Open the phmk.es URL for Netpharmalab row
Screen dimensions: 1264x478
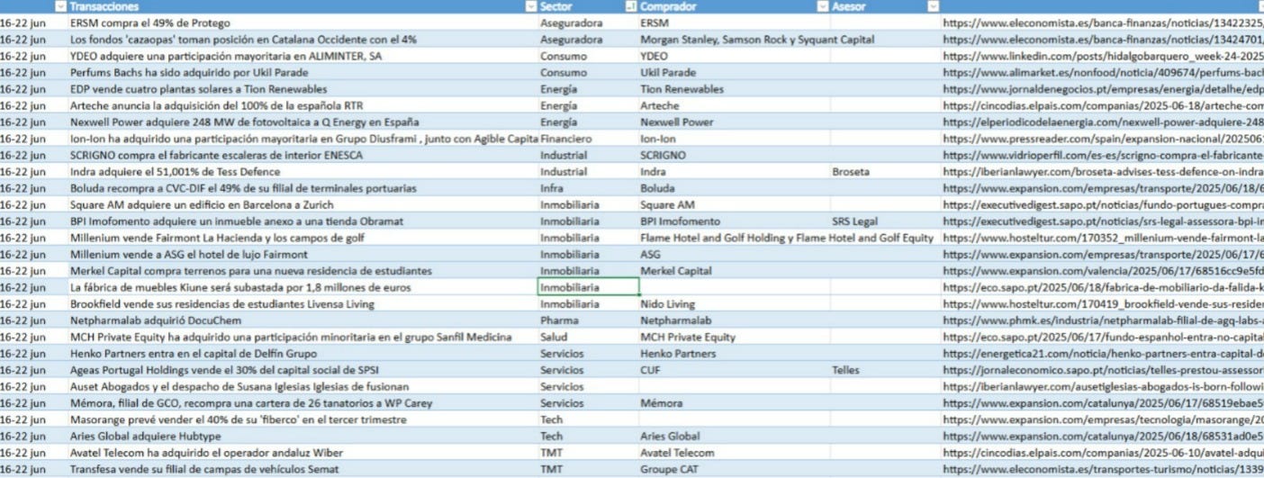click(x=1103, y=320)
